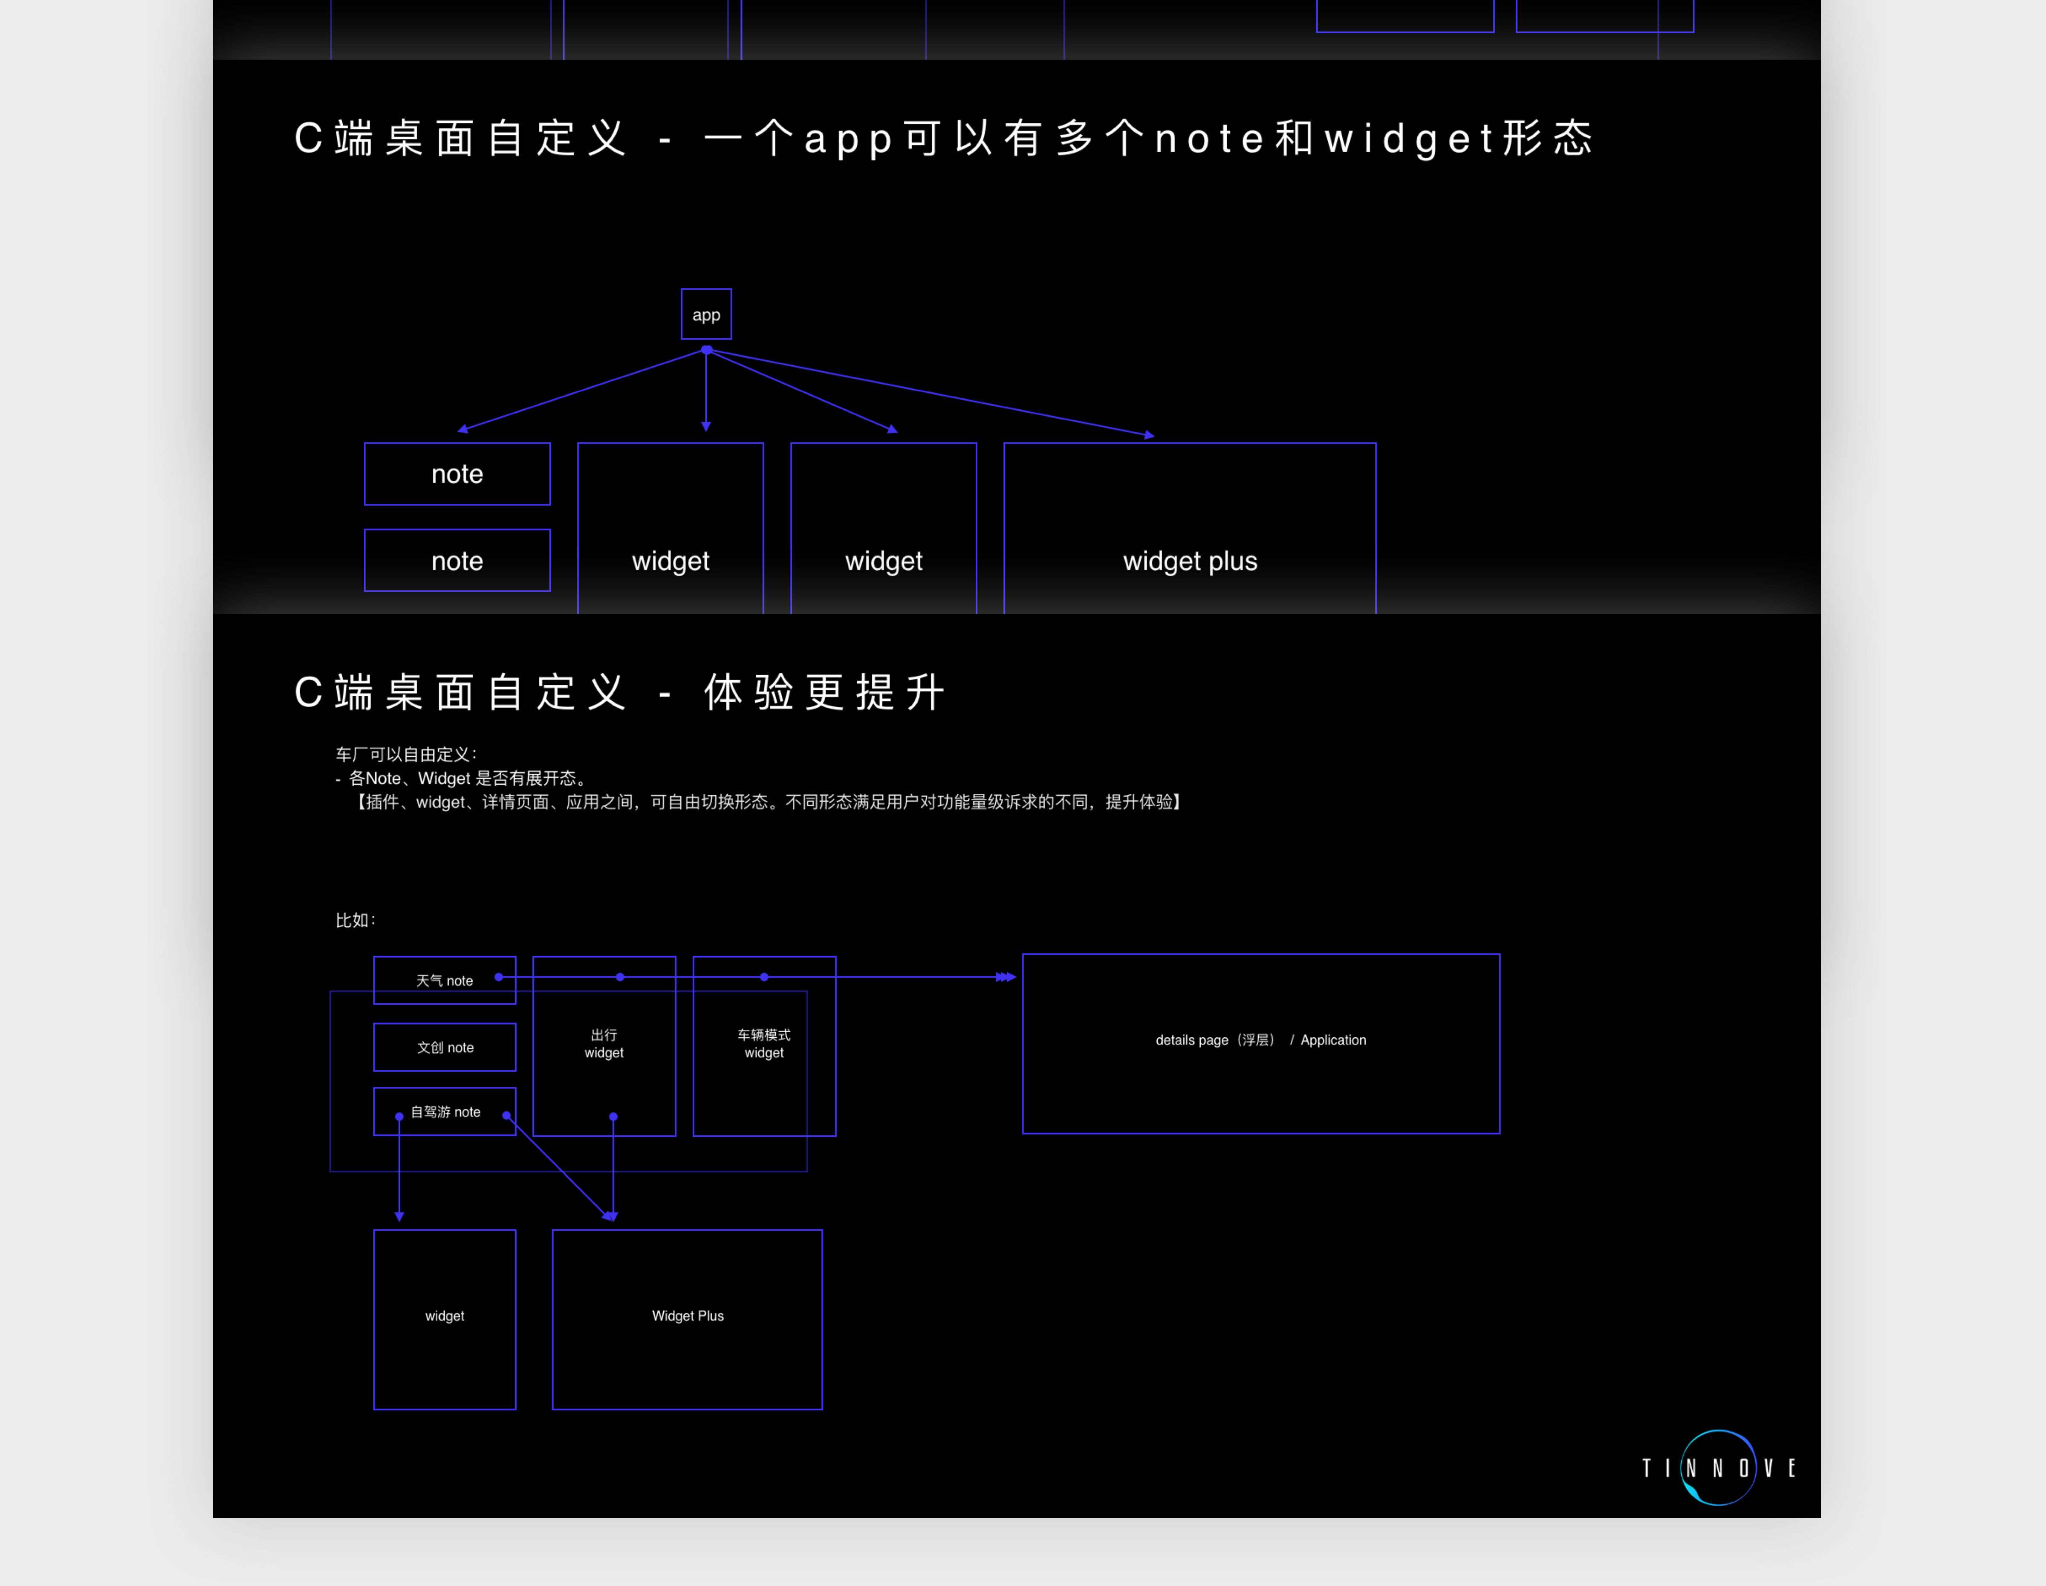Select the widget plus box under app
Image resolution: width=2046 pixels, height=1586 pixels.
click(1190, 528)
